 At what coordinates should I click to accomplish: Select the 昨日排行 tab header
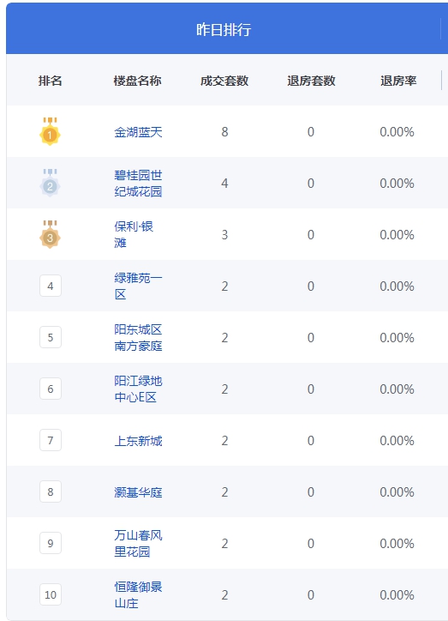click(x=224, y=29)
